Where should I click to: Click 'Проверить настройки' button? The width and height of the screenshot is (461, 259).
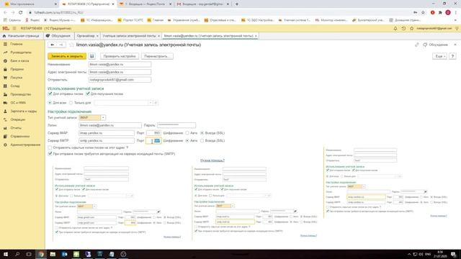120,56
